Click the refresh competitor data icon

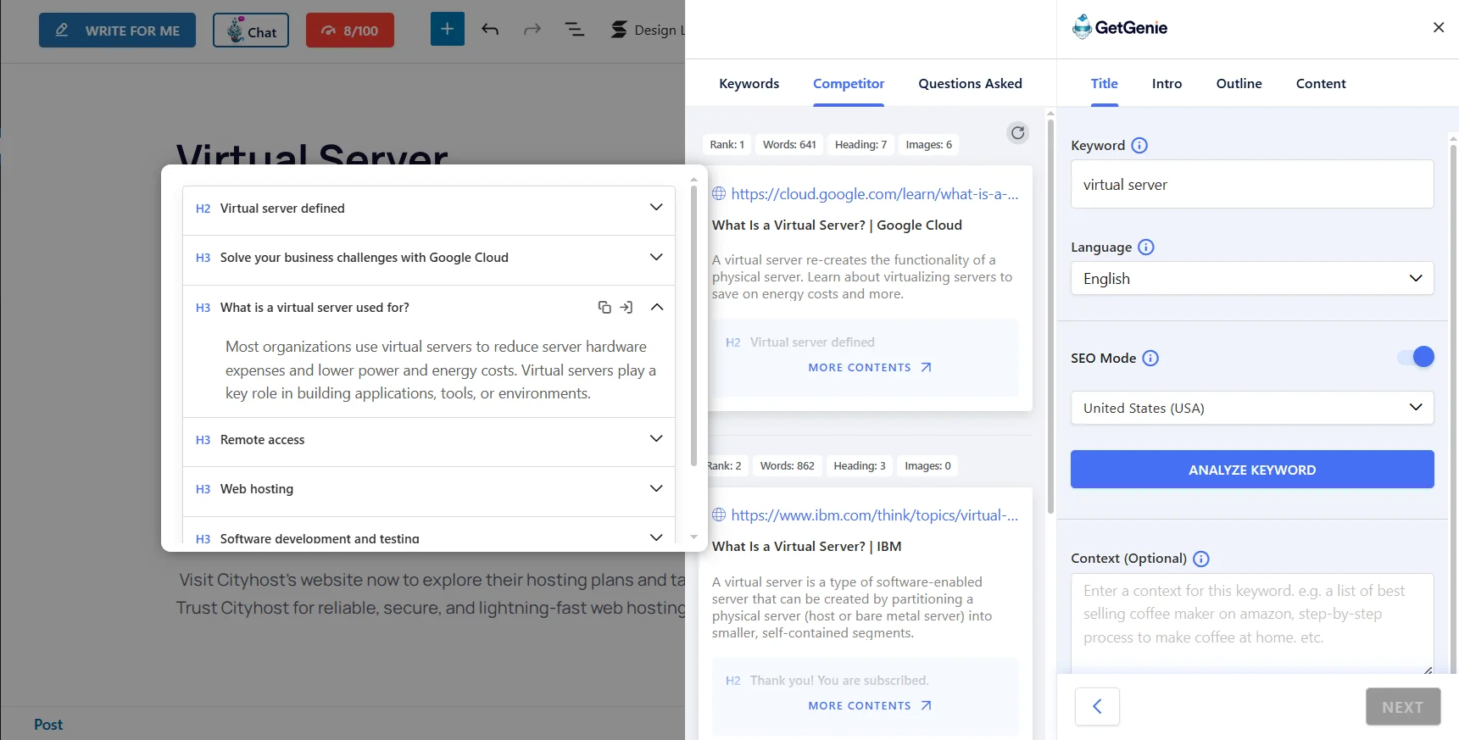(1018, 133)
